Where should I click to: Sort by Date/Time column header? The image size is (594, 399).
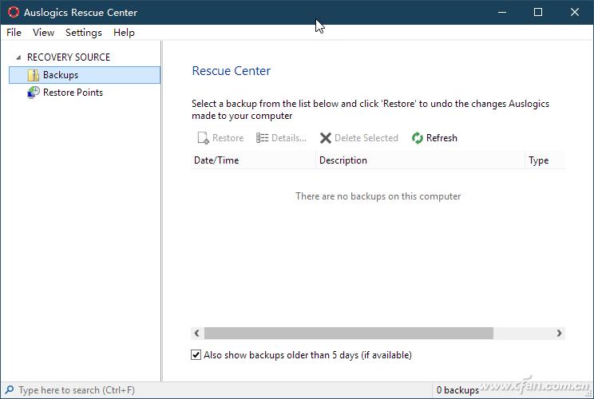[253, 160]
